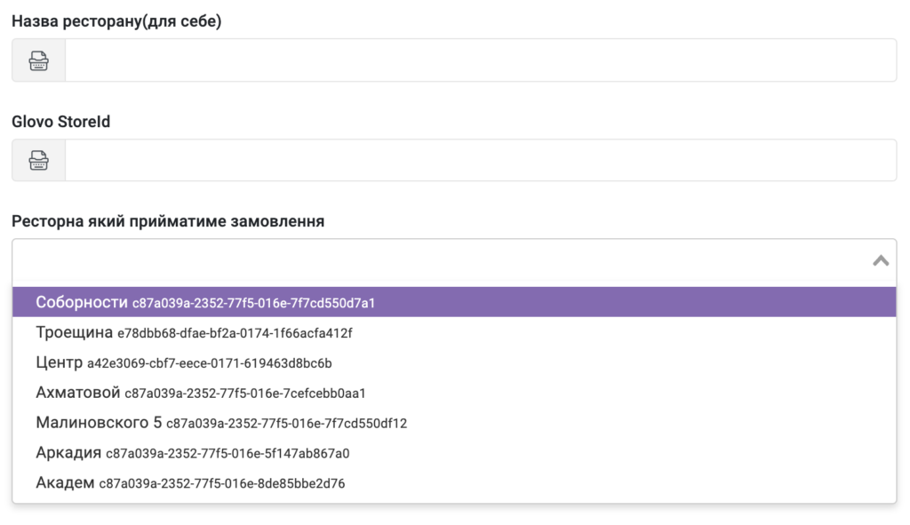Viewport: 910px width, 525px height.
Task: Choose the Малиновского 5 option
Action: (99, 423)
